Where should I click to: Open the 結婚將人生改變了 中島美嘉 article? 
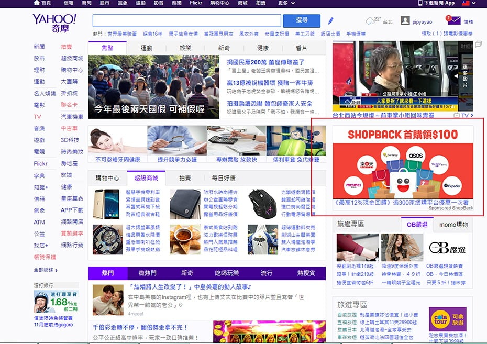(190, 287)
